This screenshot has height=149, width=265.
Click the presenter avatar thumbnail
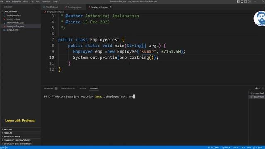click(x=260, y=19)
